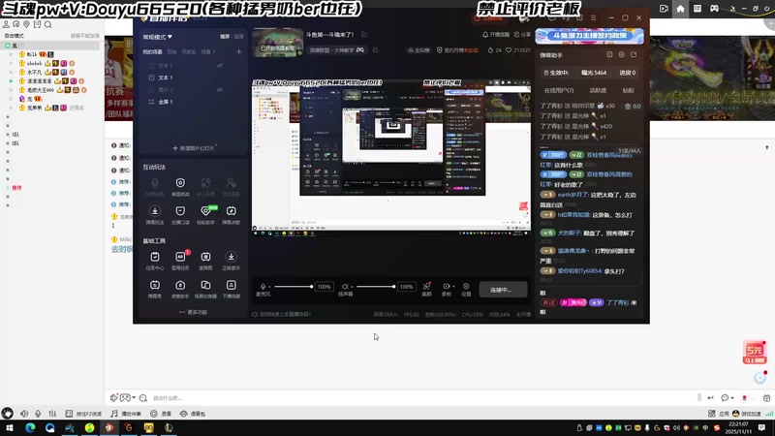
Task: Click the 开播提醒 button
Action: tap(496, 35)
